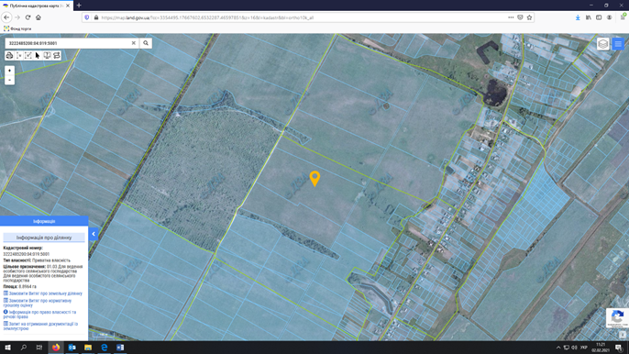This screenshot has height=354, width=629.
Task: Click the cadastral number search input
Action: 68,43
